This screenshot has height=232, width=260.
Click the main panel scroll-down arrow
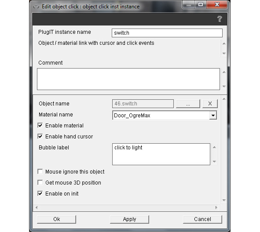pyautogui.click(x=224, y=200)
